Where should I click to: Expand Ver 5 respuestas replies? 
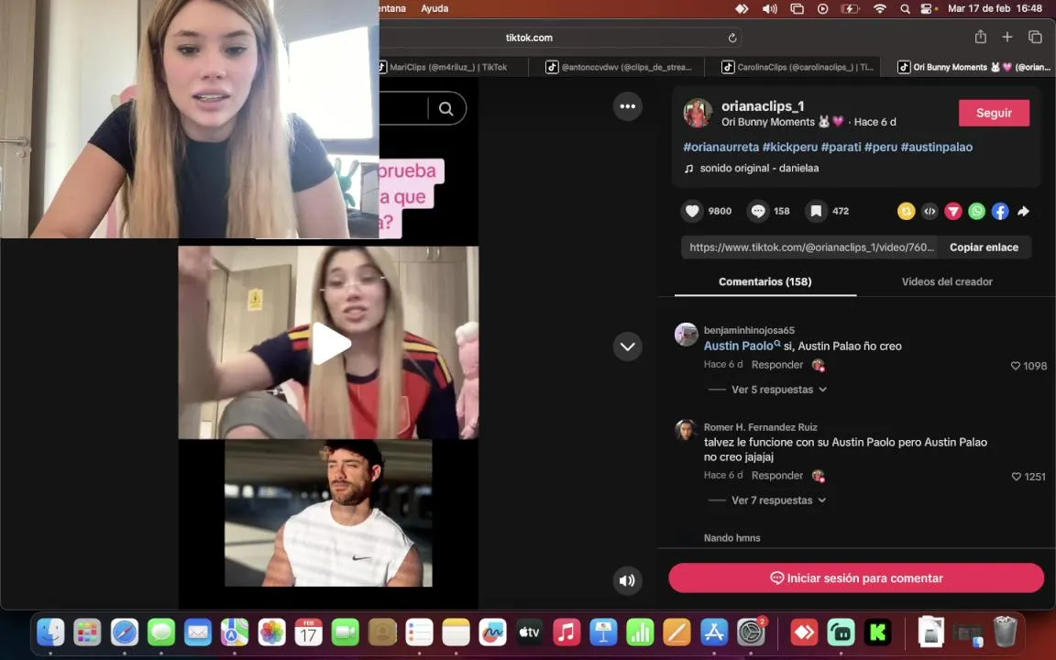point(778,390)
